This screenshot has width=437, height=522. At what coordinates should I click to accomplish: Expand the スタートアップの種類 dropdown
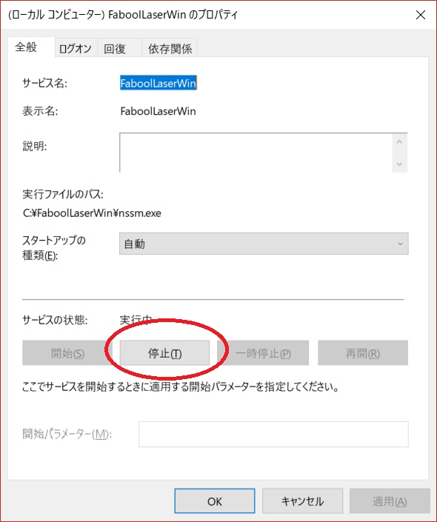tap(264, 244)
